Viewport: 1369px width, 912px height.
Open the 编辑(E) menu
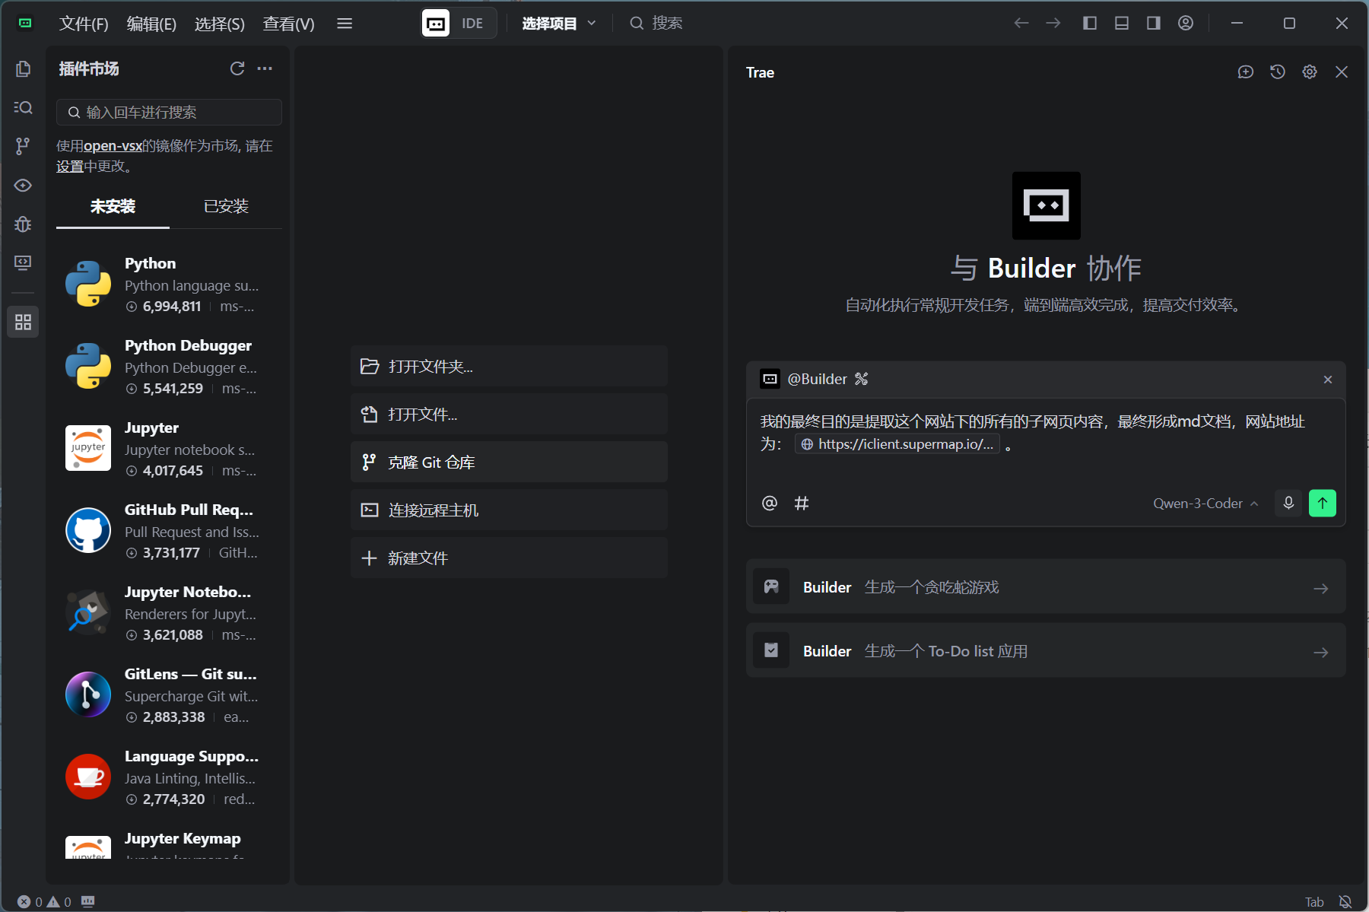[x=151, y=24]
